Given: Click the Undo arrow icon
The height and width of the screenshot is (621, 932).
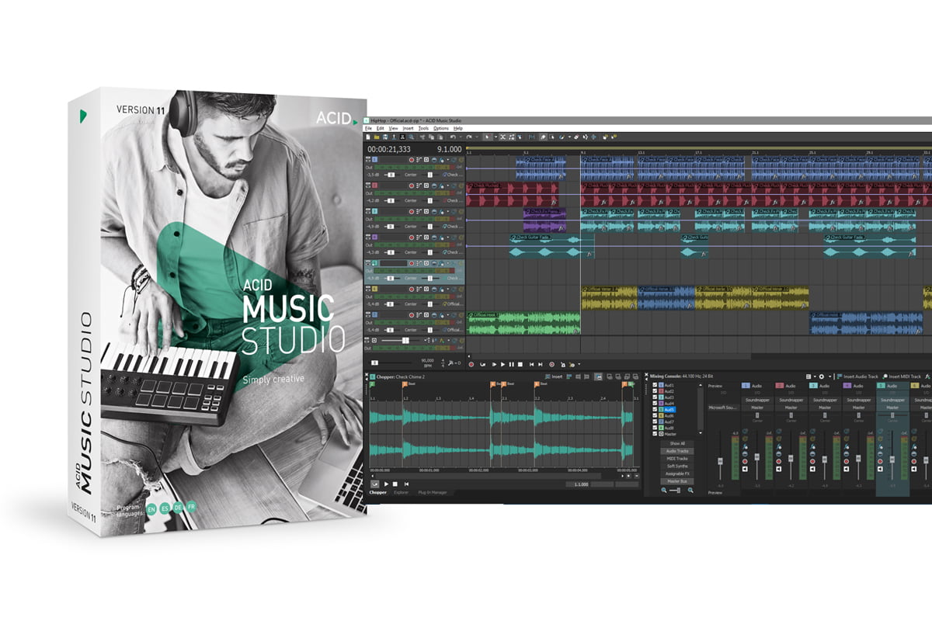Looking at the screenshot, I should click(453, 137).
